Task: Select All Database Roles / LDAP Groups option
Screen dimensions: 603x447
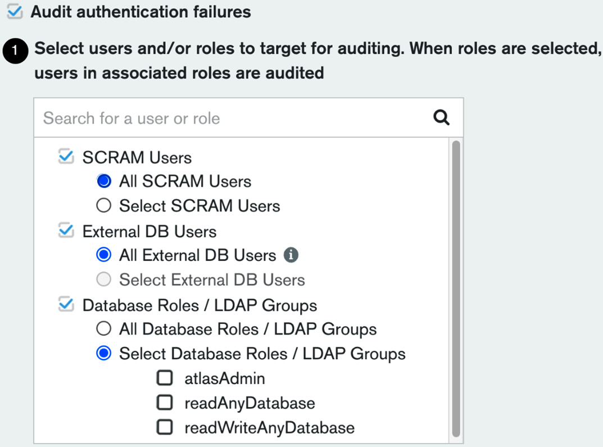Action: pyautogui.click(x=103, y=329)
